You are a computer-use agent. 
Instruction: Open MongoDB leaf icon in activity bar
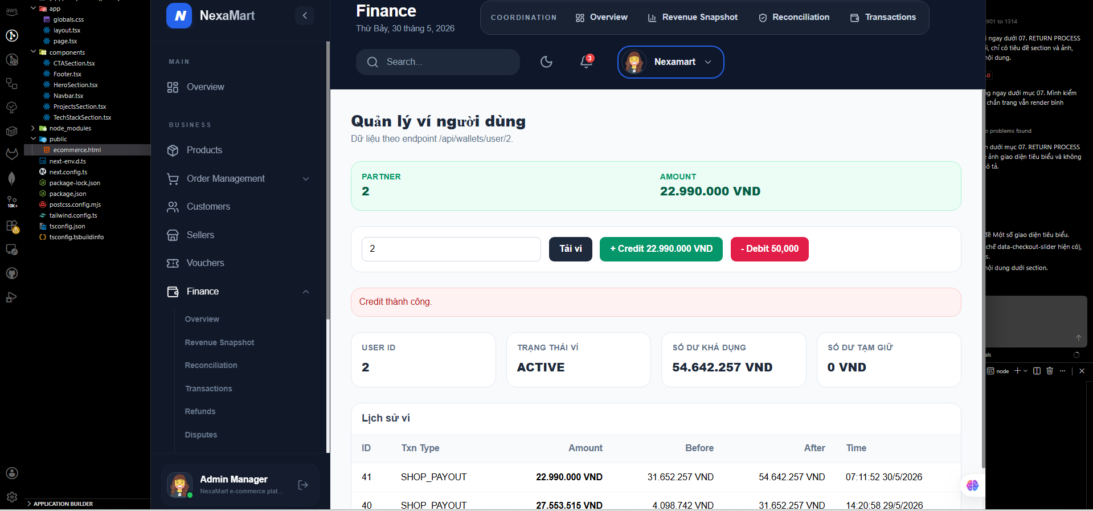click(11, 178)
